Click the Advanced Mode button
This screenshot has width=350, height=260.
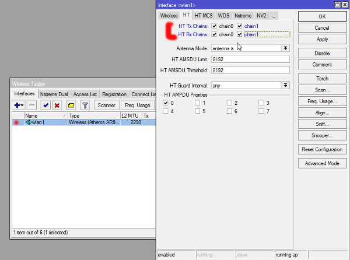click(322, 163)
